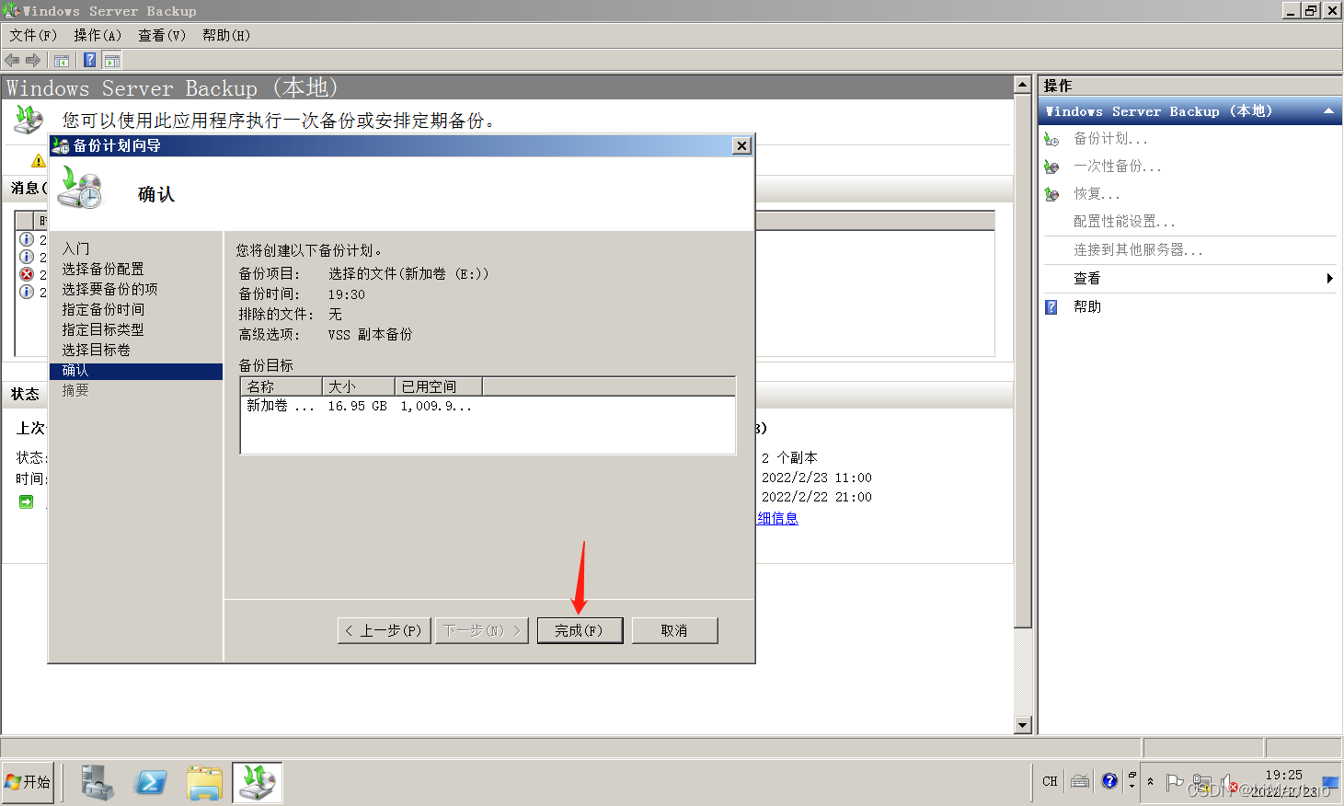1344x806 pixels.
Task: Click the CH input language indicator
Action: point(1050,781)
